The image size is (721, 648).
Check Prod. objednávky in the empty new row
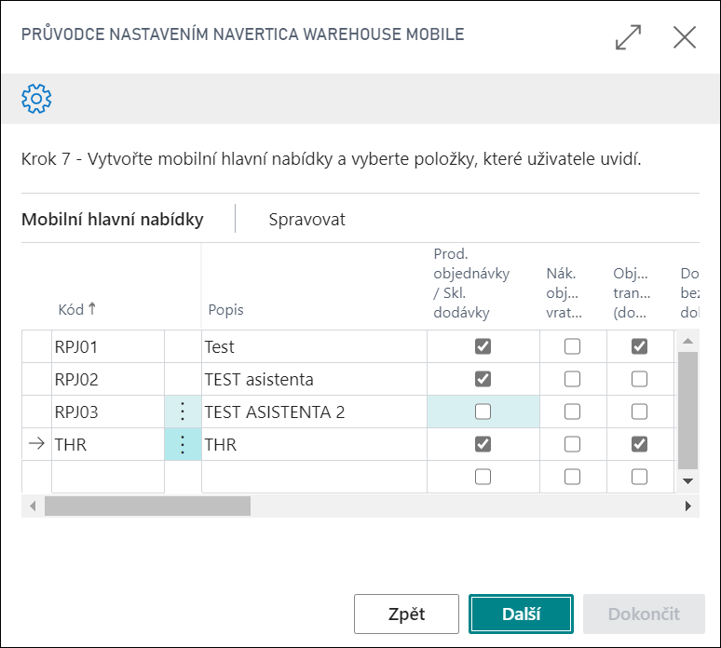(x=483, y=477)
